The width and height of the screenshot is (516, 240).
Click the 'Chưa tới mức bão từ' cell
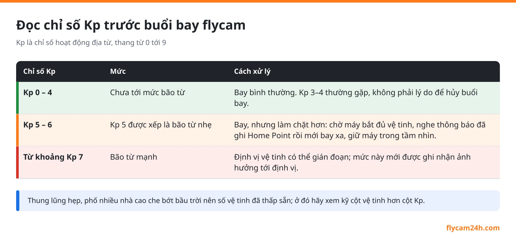148,93
